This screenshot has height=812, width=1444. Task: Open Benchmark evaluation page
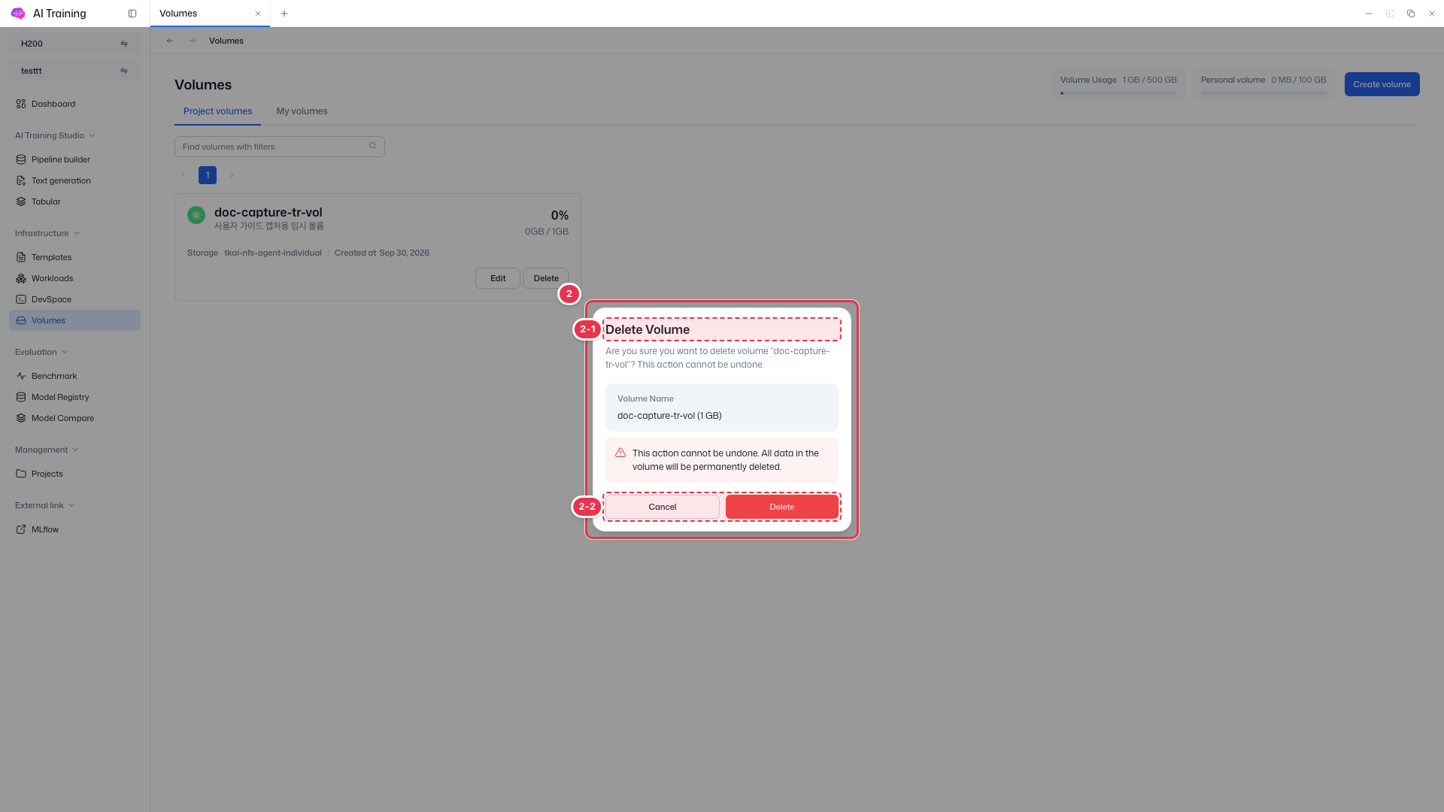[74, 376]
